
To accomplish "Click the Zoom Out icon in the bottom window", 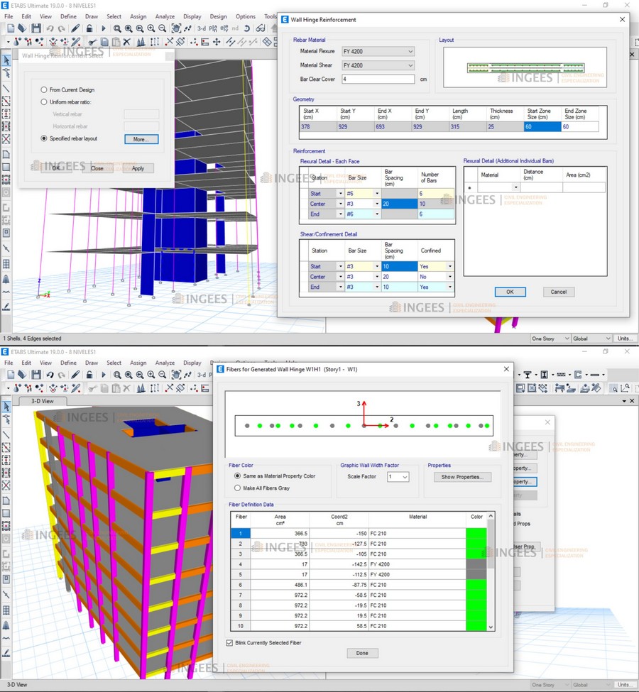I will tap(162, 375).
